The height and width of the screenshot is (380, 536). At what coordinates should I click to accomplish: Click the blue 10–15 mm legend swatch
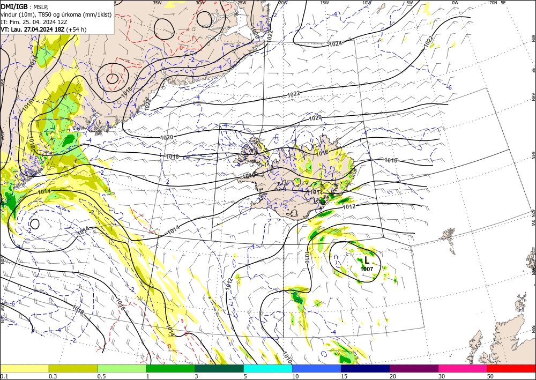[x=317, y=368]
